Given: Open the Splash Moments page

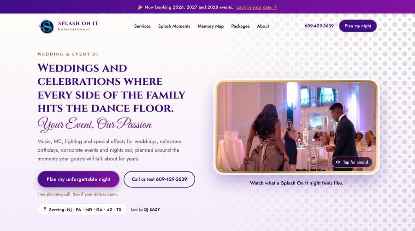Looking at the screenshot, I should 174,26.
